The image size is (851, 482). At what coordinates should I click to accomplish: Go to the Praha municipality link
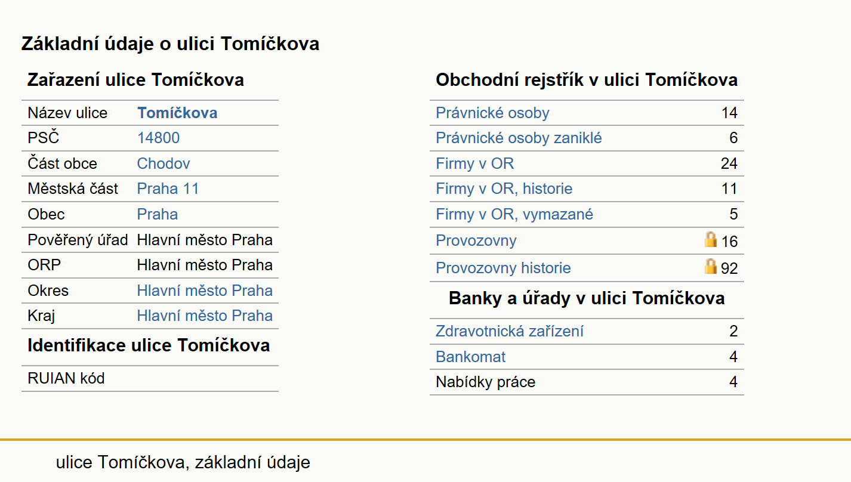[x=158, y=214]
